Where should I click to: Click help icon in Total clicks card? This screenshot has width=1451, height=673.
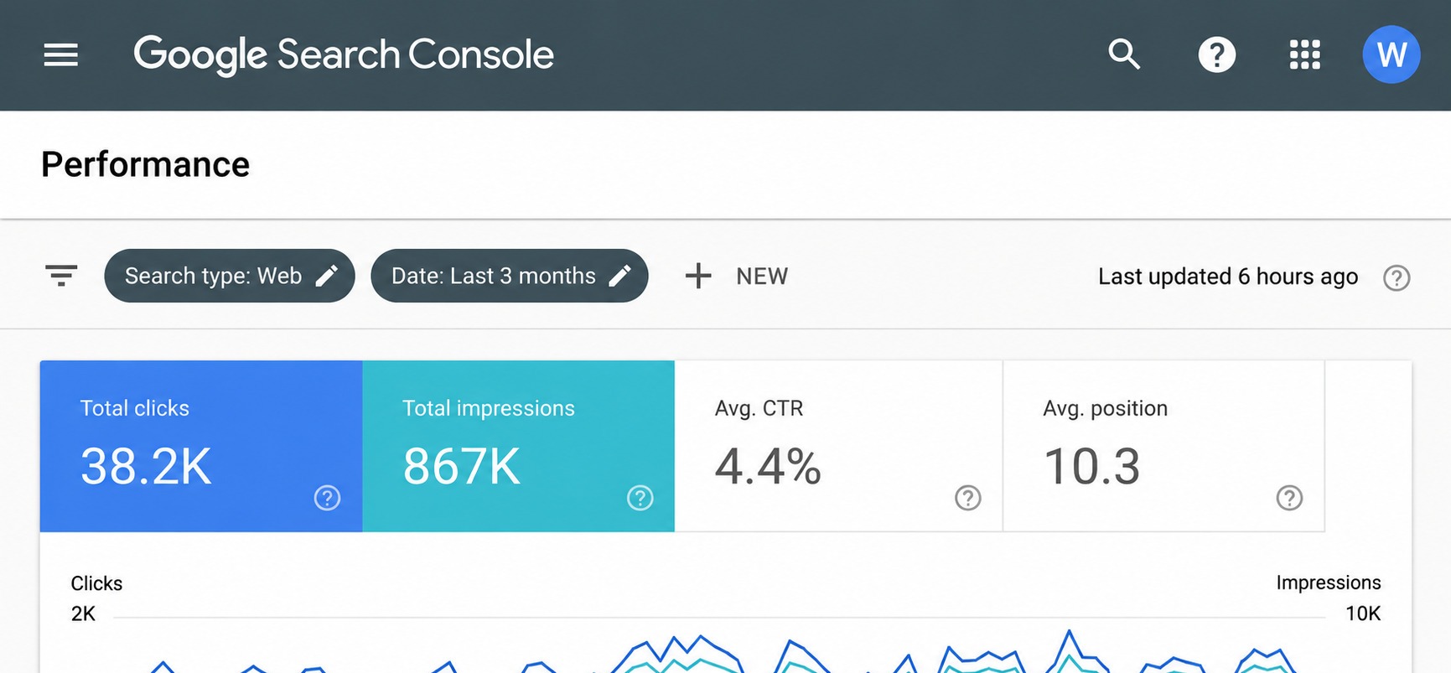click(x=327, y=498)
